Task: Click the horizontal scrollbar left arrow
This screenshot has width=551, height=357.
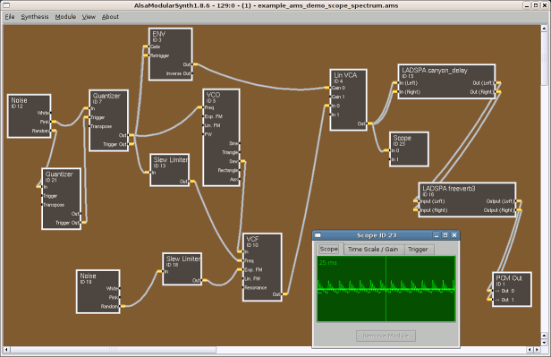Action: coord(6,350)
